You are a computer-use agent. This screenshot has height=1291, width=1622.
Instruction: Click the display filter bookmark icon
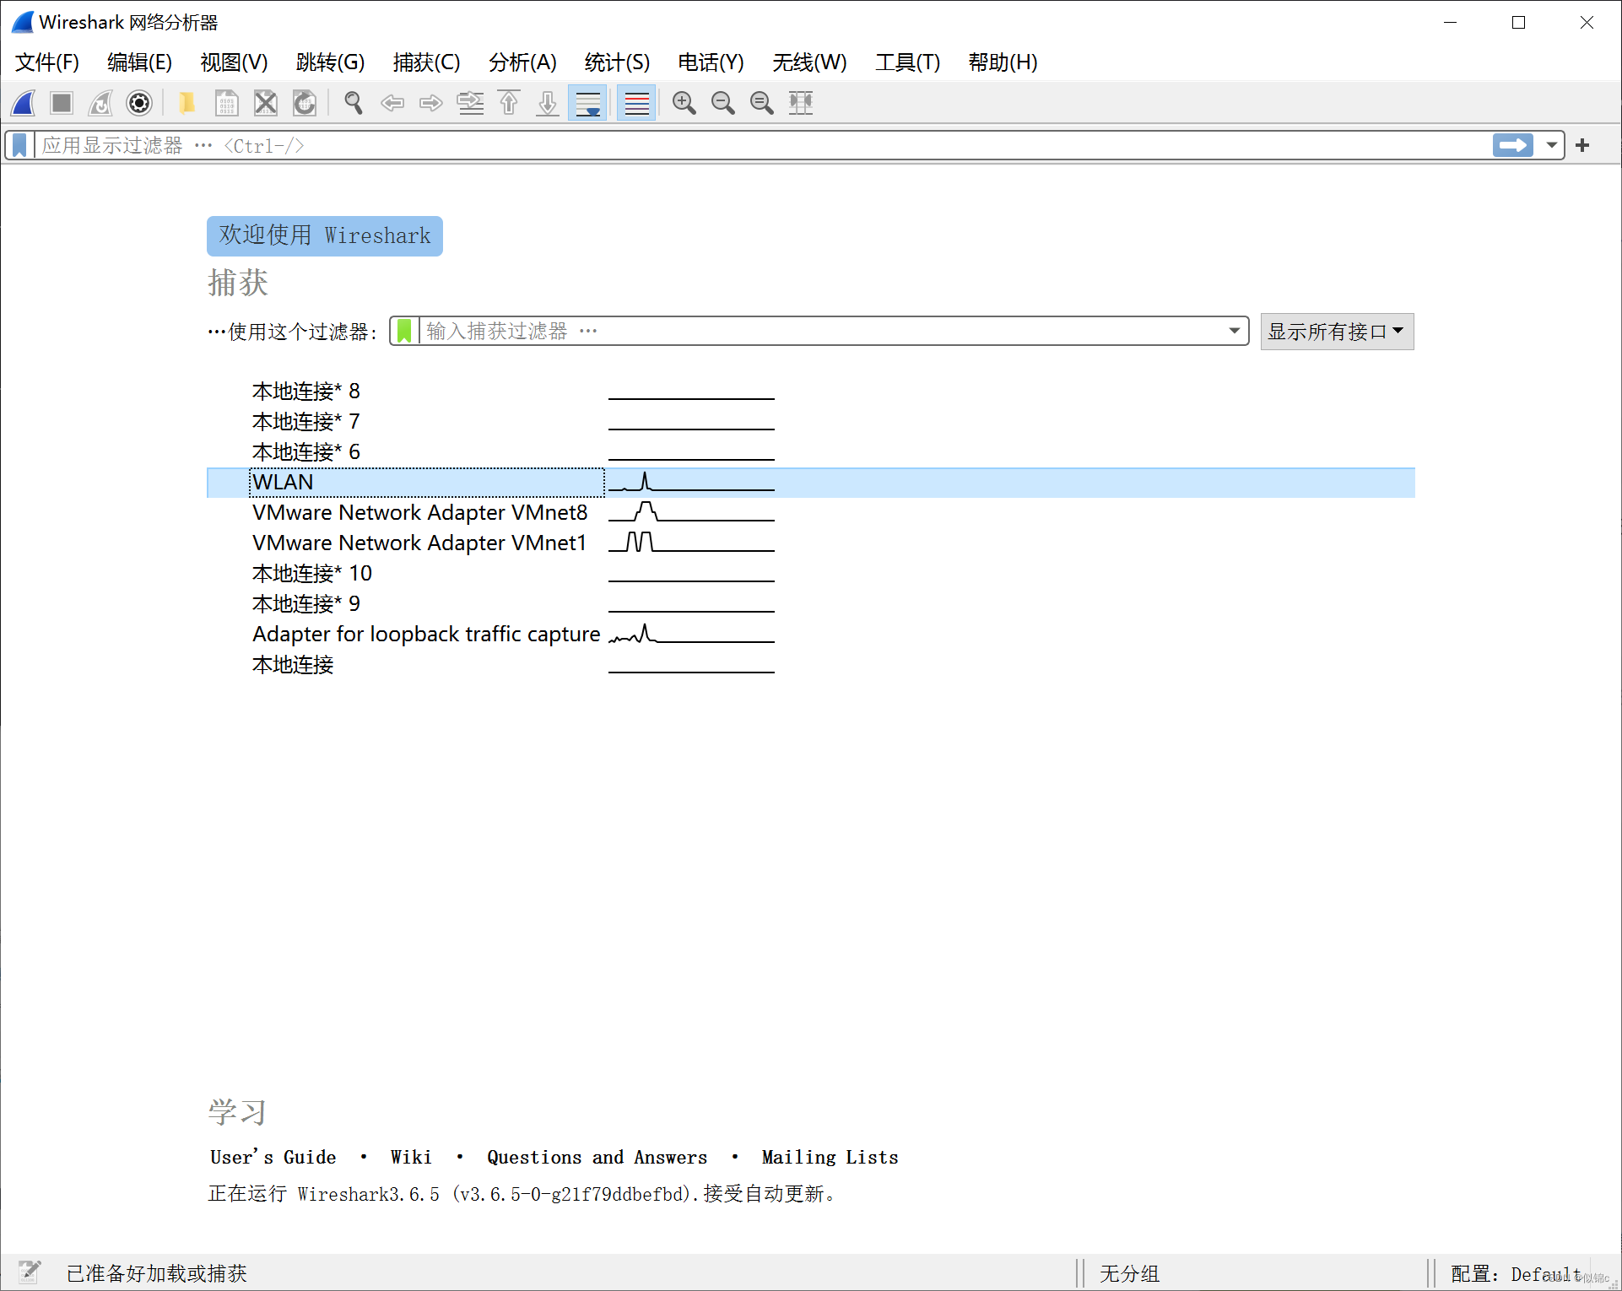pos(19,145)
